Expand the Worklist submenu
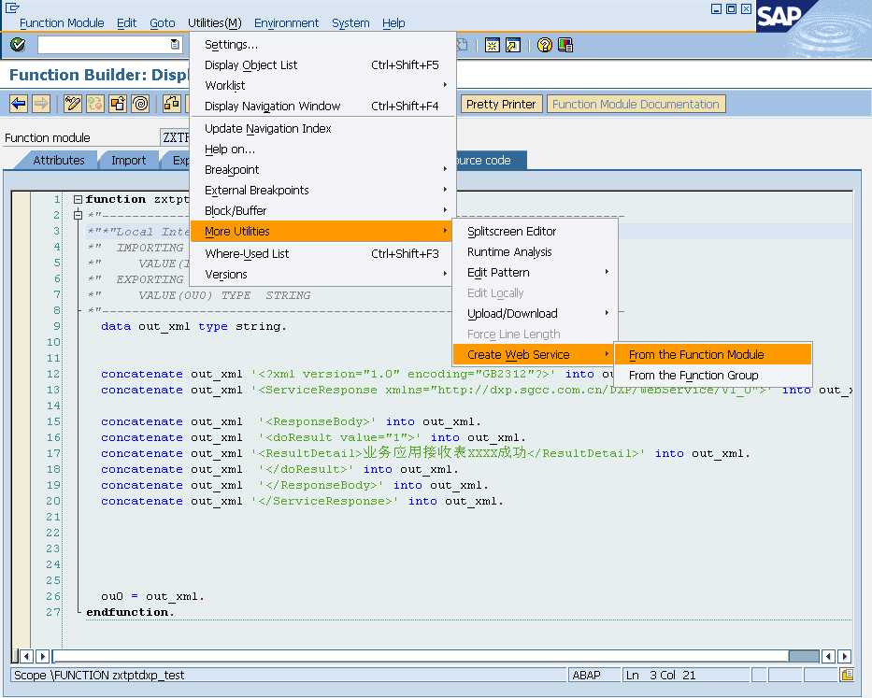Viewport: 872px width, 698px height. (322, 86)
